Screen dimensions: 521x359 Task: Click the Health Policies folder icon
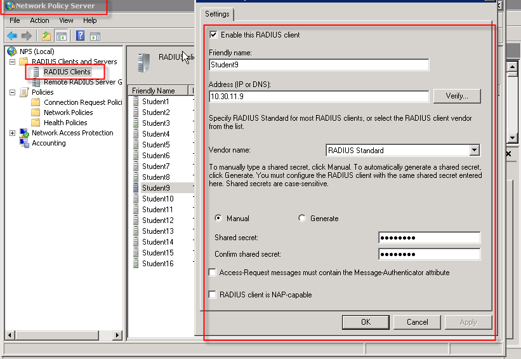[x=36, y=123]
